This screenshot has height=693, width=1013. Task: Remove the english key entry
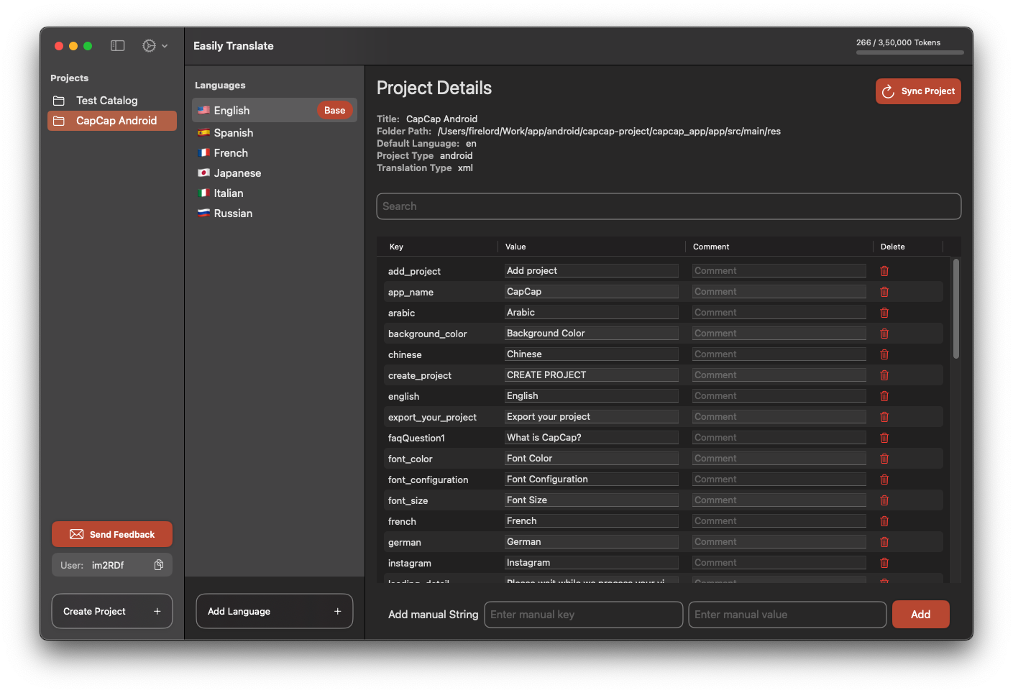point(884,396)
